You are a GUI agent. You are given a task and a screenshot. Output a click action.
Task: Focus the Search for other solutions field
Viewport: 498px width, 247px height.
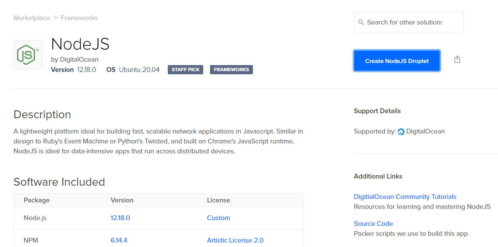point(408,22)
